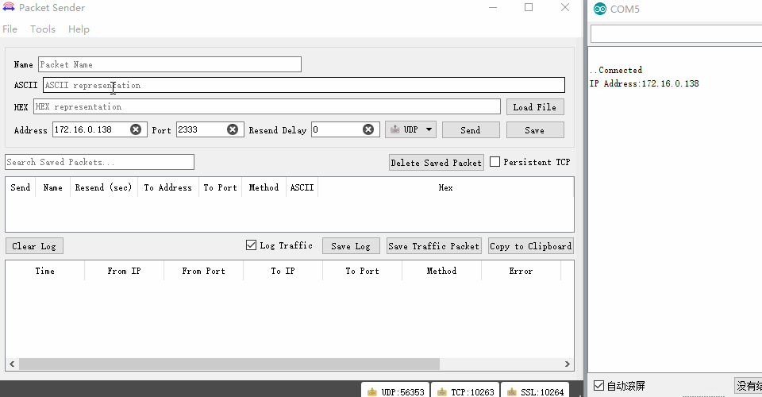Click the Hex column header
762x397 pixels.
[x=445, y=187]
